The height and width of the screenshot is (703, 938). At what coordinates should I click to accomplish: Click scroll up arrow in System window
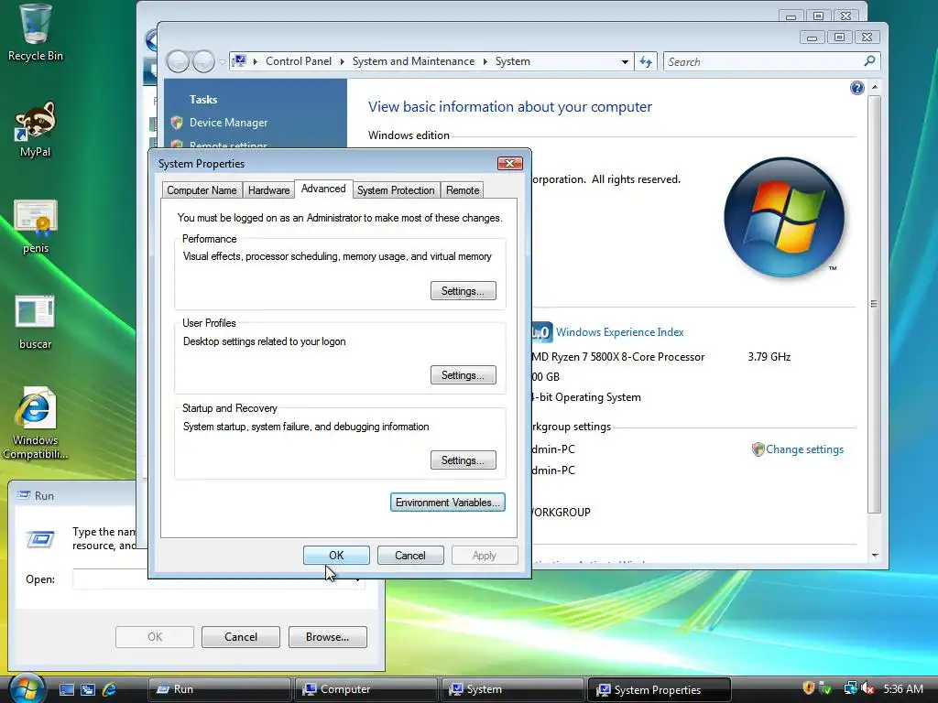pyautogui.click(x=875, y=87)
